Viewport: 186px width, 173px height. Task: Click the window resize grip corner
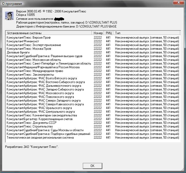pyautogui.click(x=183, y=170)
